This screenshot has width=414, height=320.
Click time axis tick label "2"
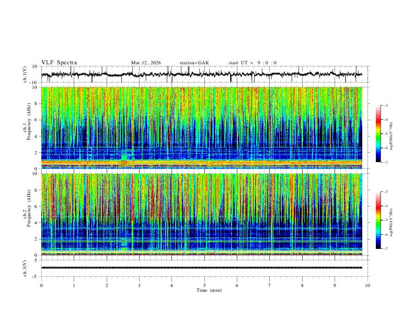point(107,285)
